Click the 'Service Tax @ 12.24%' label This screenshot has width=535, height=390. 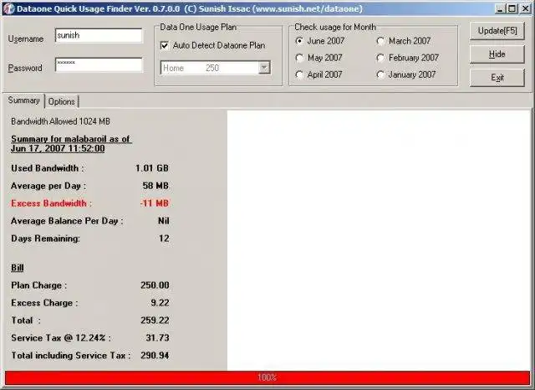pyautogui.click(x=61, y=338)
